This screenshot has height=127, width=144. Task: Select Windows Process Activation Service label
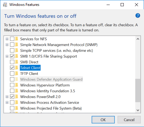click(x=50, y=103)
